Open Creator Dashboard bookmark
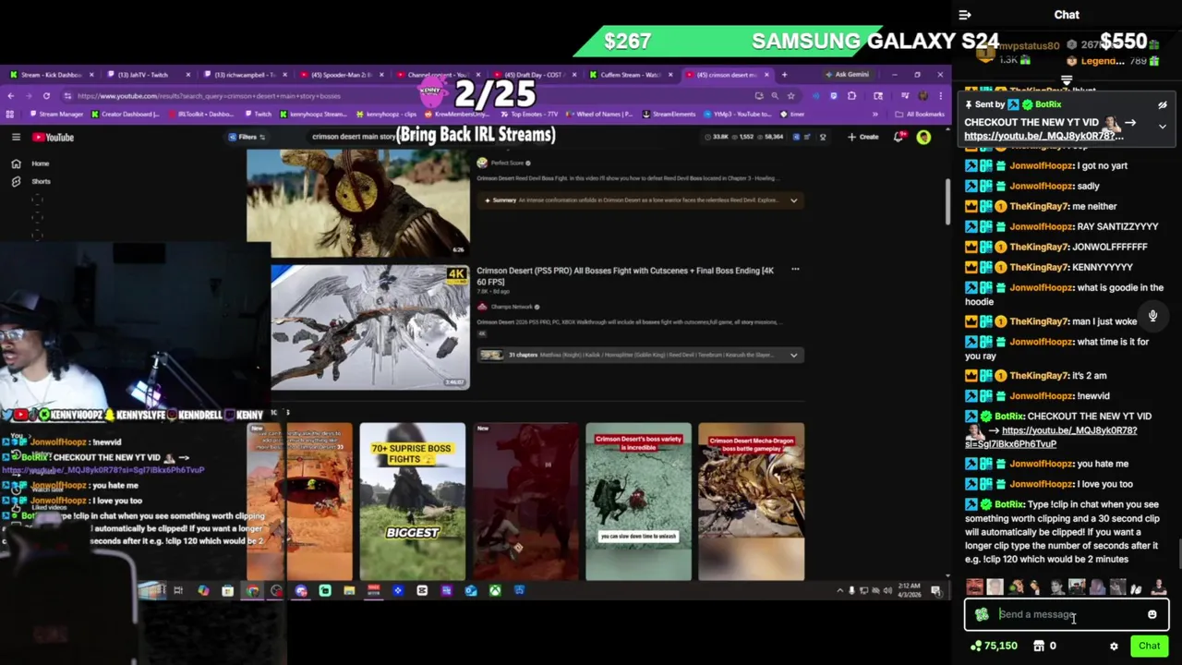Image resolution: width=1182 pixels, height=665 pixels. 125,115
